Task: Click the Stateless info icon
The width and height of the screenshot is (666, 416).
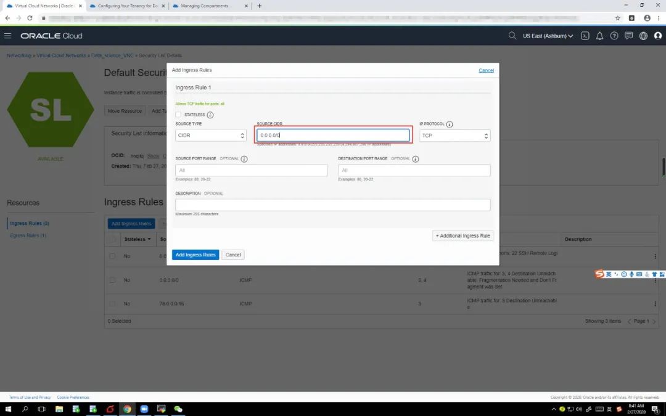Action: pos(210,115)
